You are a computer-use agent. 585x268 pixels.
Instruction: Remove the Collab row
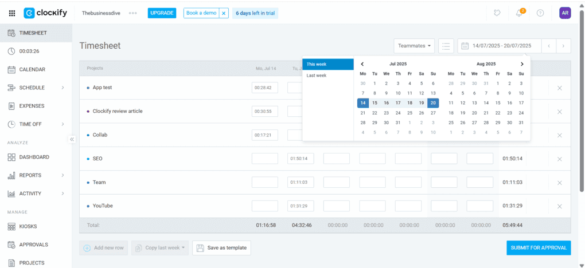click(x=560, y=135)
